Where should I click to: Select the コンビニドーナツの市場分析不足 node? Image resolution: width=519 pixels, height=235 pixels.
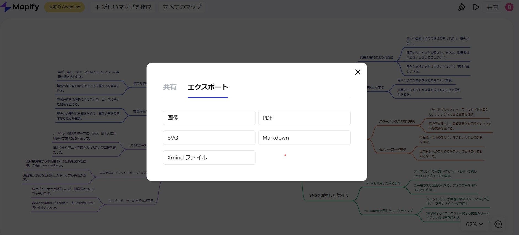tap(131, 201)
